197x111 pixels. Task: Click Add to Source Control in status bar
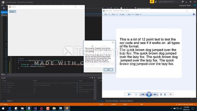click(x=186, y=104)
